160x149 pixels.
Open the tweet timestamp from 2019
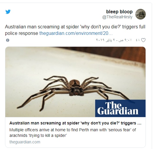pos(114,40)
